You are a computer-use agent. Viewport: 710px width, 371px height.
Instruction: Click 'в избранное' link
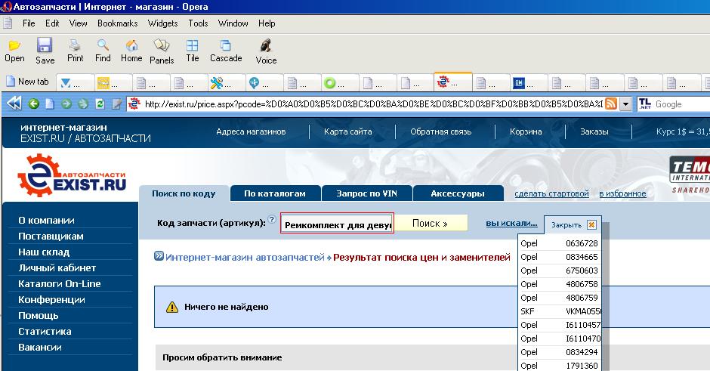622,193
